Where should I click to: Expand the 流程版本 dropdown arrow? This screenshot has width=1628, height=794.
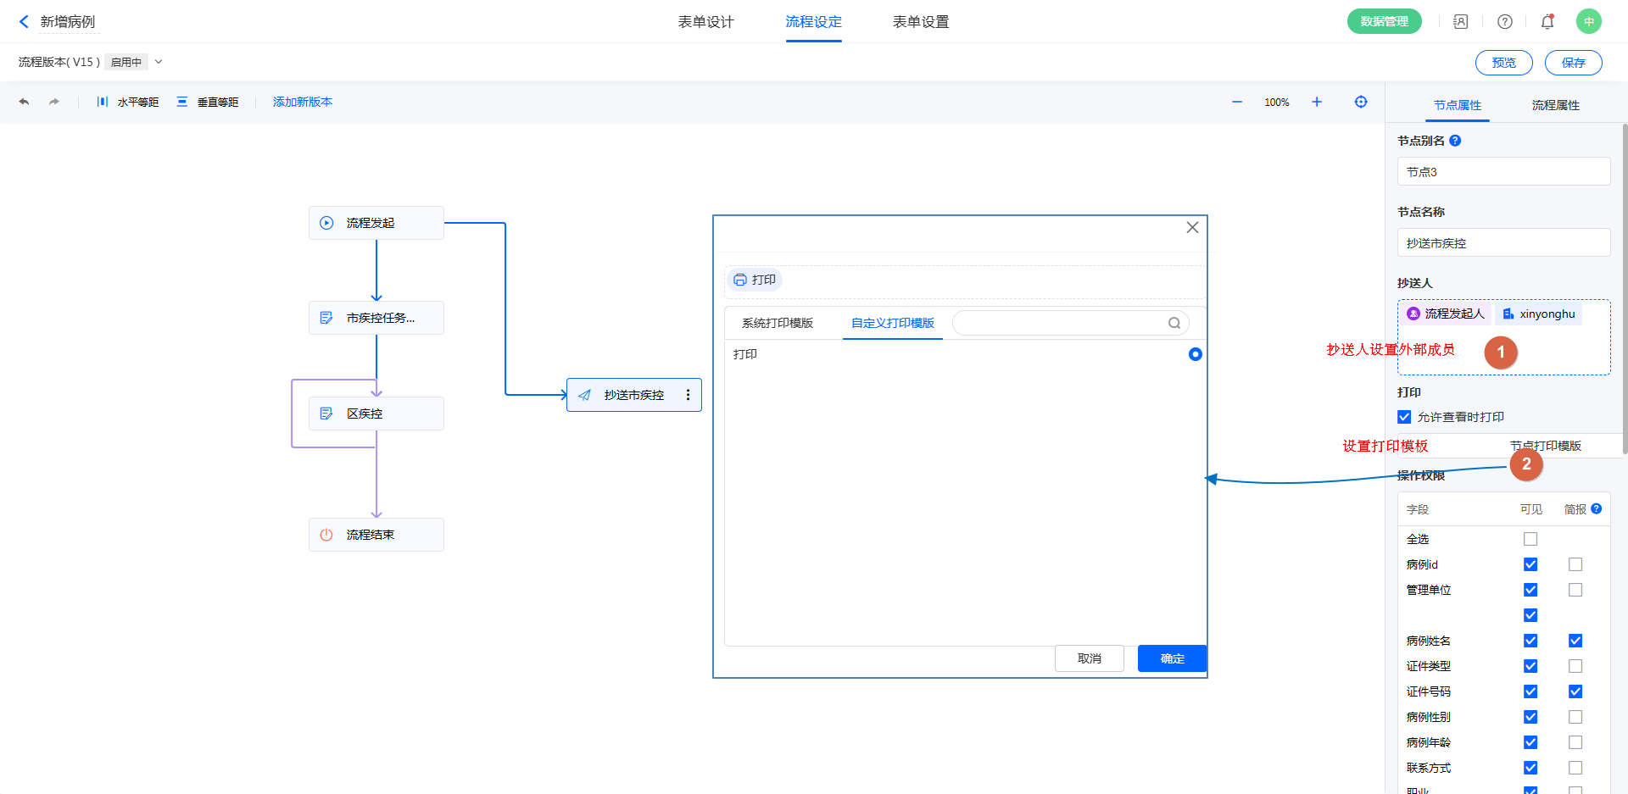(159, 62)
